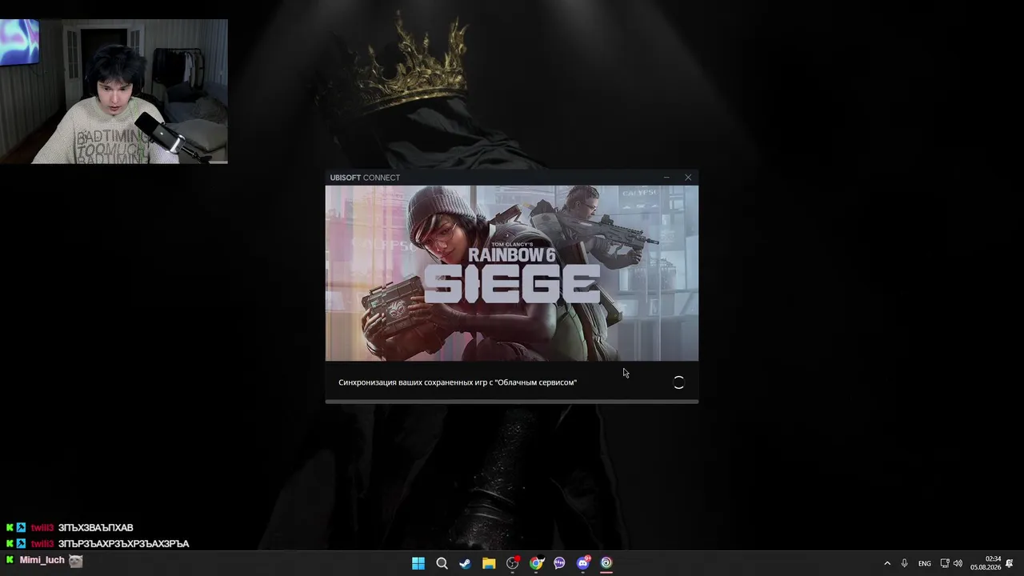Open Discord from the taskbar

pyautogui.click(x=583, y=563)
